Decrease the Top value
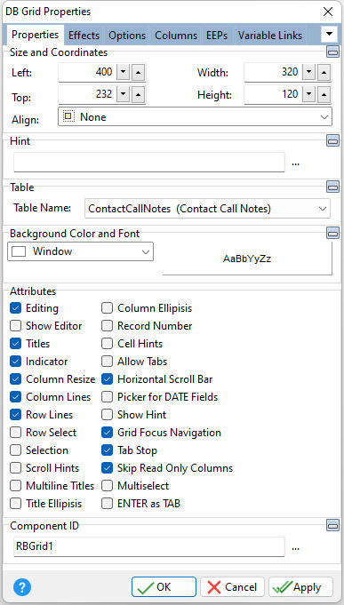 124,94
